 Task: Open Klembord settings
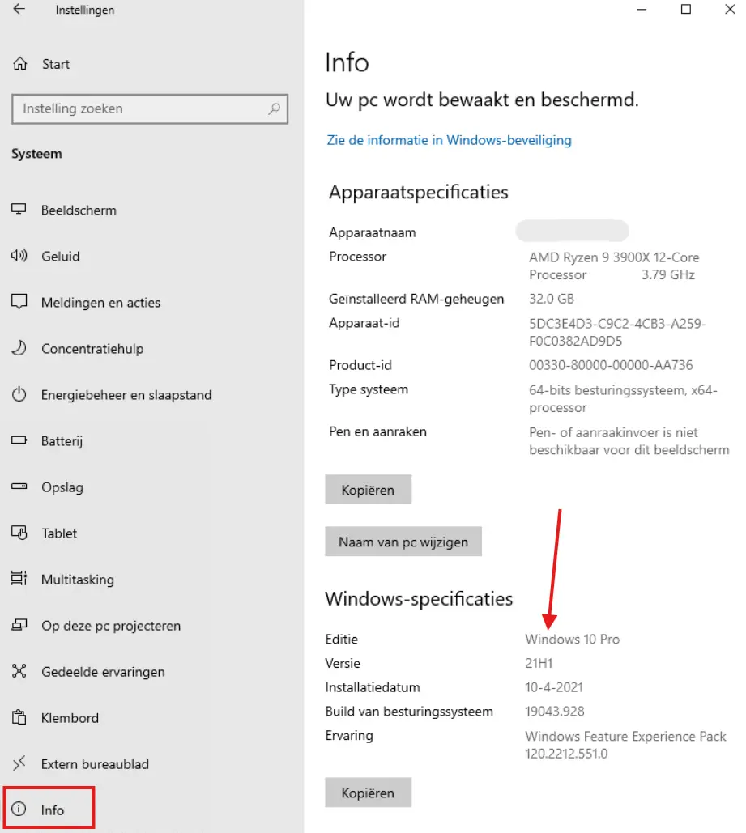(70, 718)
